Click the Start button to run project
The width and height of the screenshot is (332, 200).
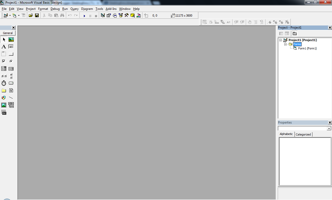pyautogui.click(x=84, y=16)
